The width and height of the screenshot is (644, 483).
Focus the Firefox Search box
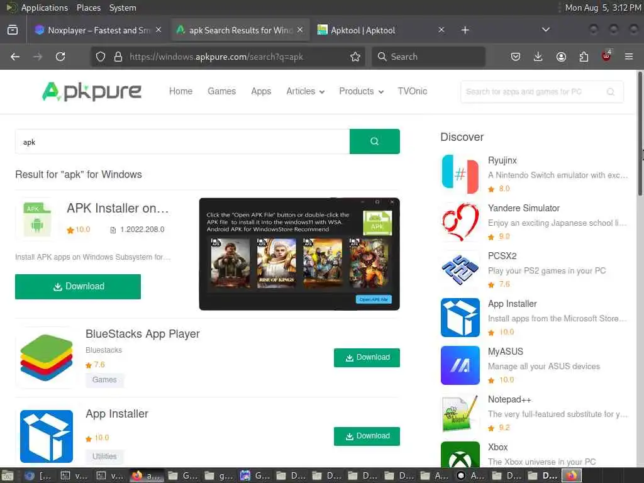[428, 57]
